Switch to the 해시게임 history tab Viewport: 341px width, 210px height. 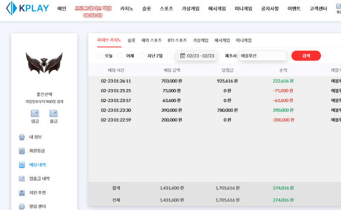click(x=222, y=40)
